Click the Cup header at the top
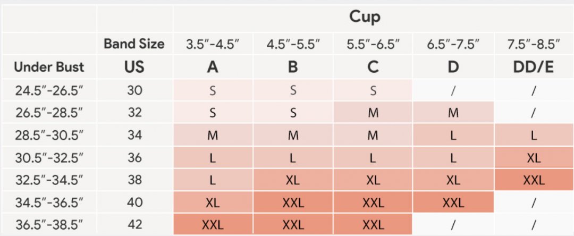Screen dimensions: 574x236 click(x=365, y=17)
